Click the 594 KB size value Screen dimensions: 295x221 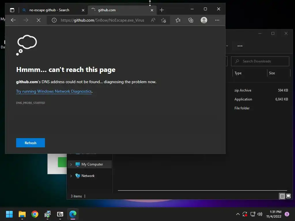pos(283,90)
